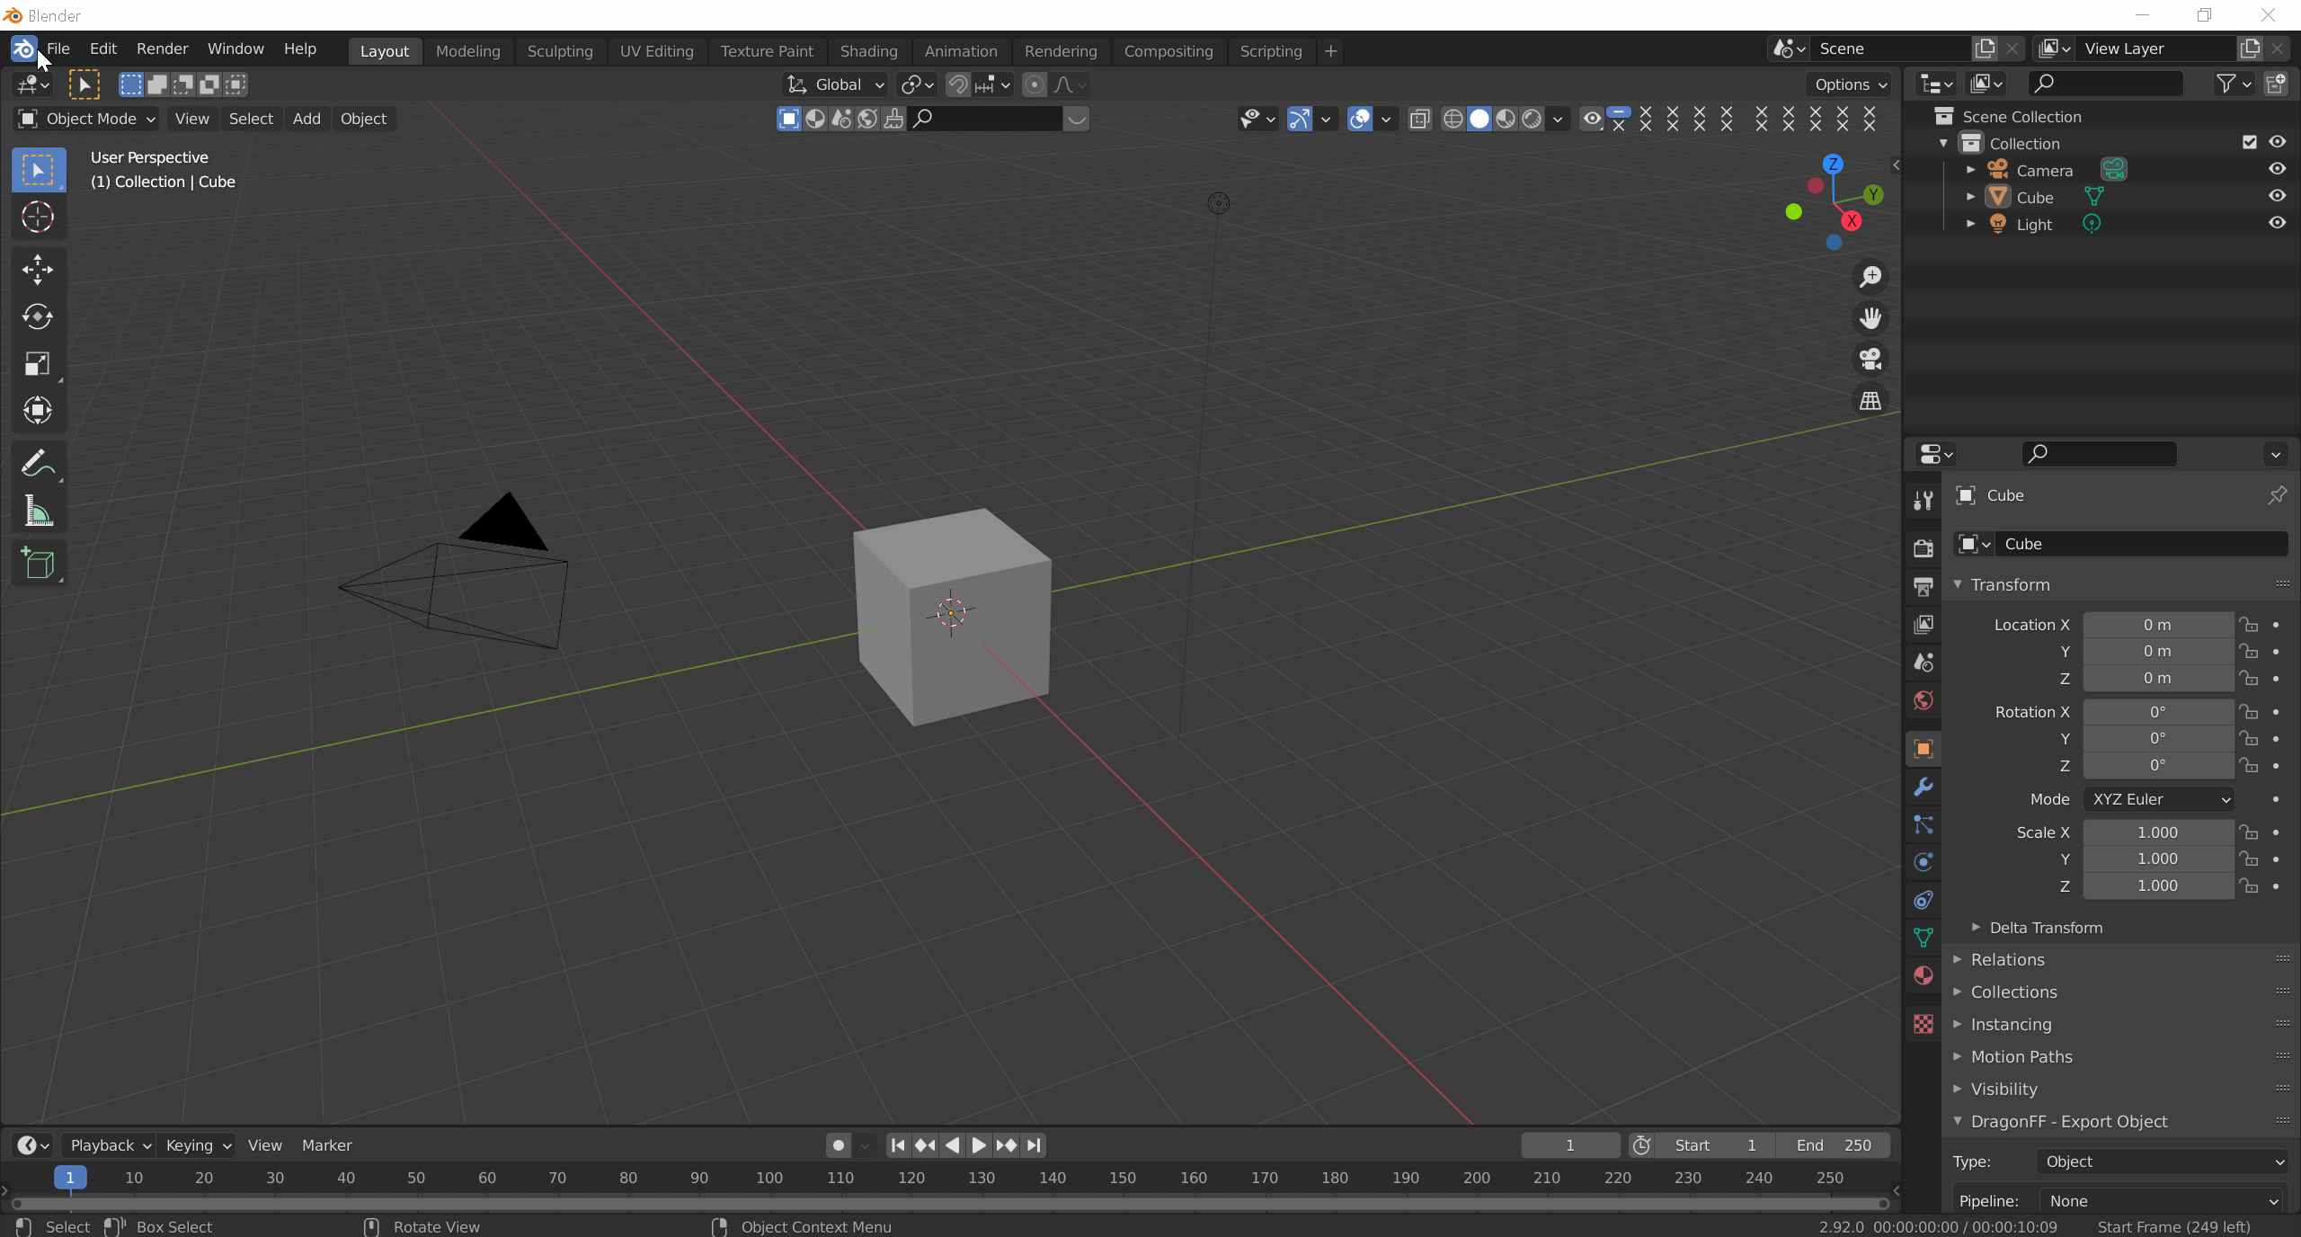Select the Annotate pencil tool
2301x1237 pixels.
pos(38,464)
